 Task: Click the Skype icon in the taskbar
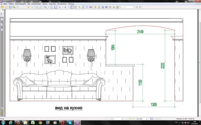point(70,122)
